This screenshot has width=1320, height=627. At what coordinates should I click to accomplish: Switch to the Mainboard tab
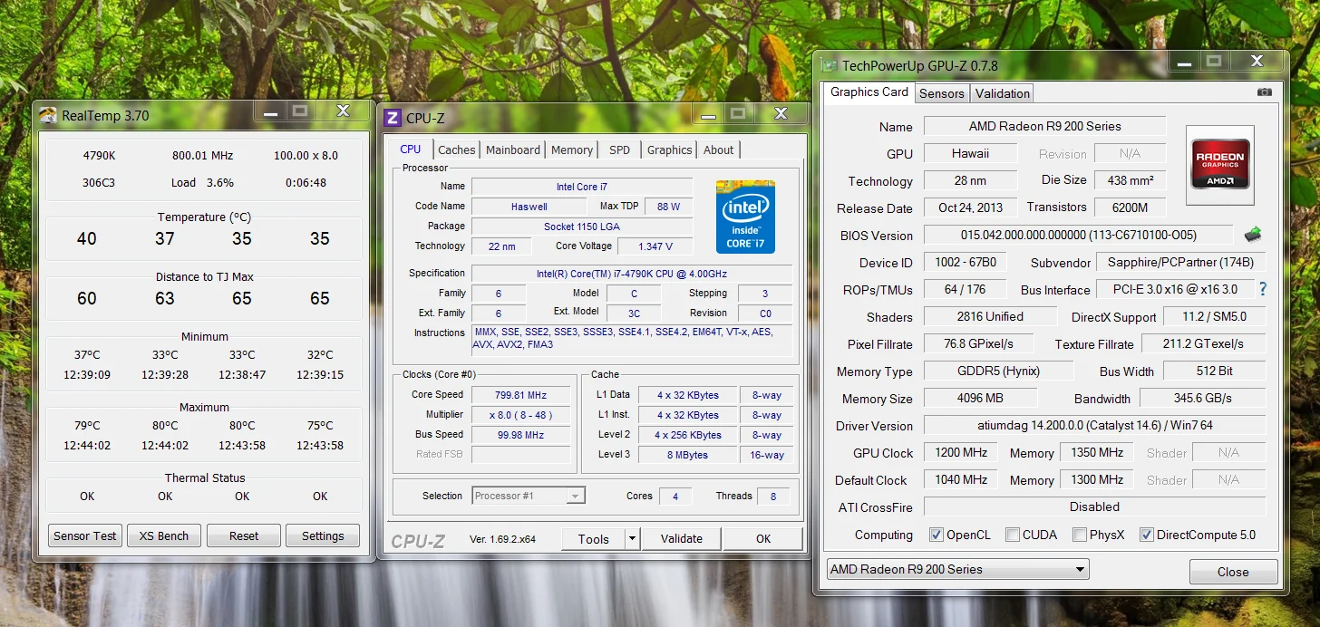pyautogui.click(x=513, y=150)
